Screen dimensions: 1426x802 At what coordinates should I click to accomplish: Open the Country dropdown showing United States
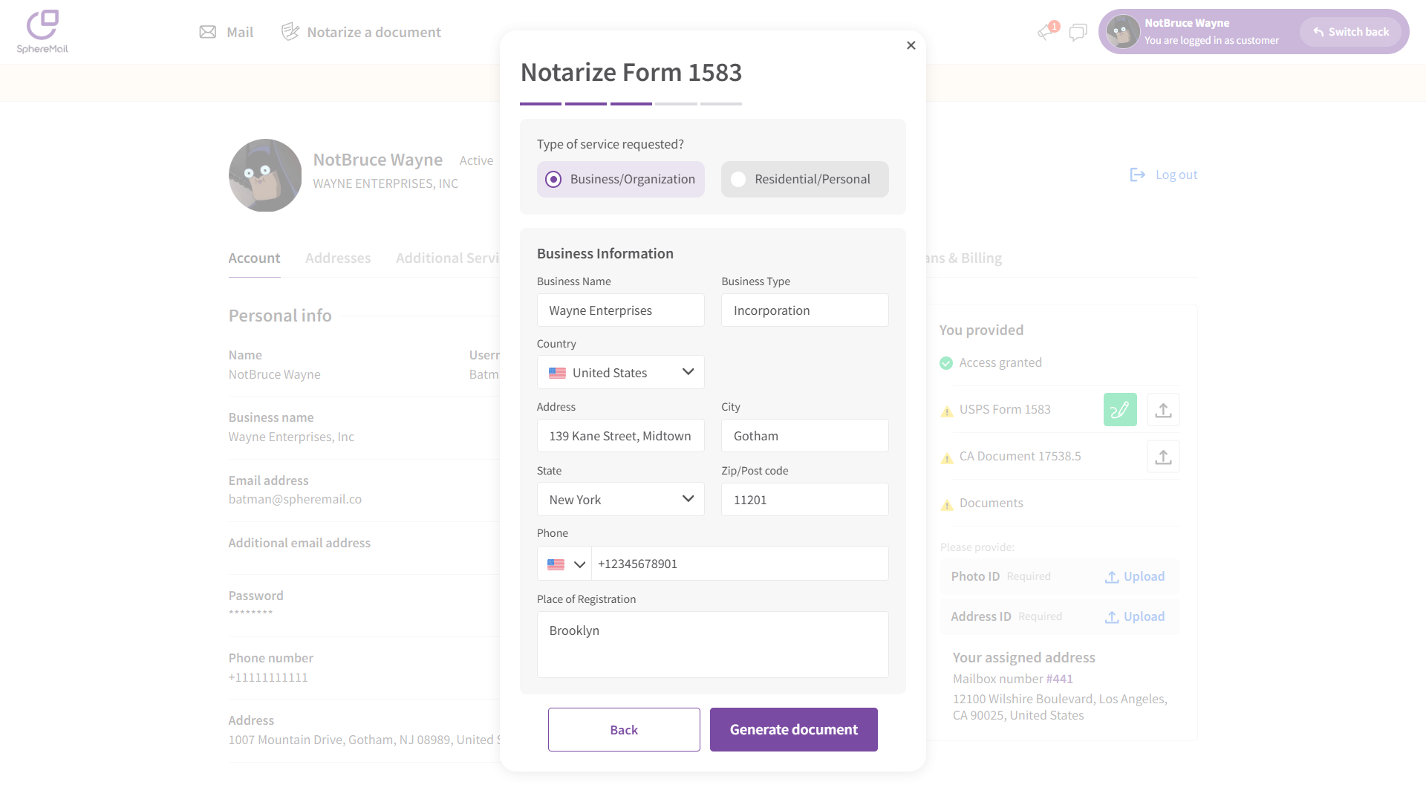[x=620, y=373]
